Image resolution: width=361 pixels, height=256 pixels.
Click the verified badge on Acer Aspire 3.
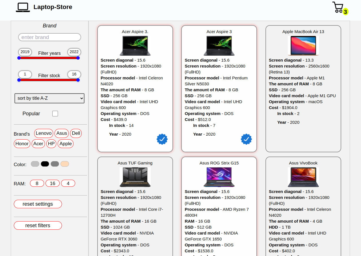(x=162, y=139)
